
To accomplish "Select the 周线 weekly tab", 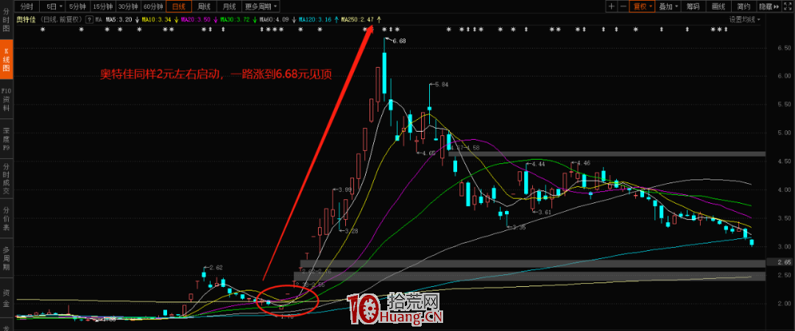I will (x=204, y=7).
